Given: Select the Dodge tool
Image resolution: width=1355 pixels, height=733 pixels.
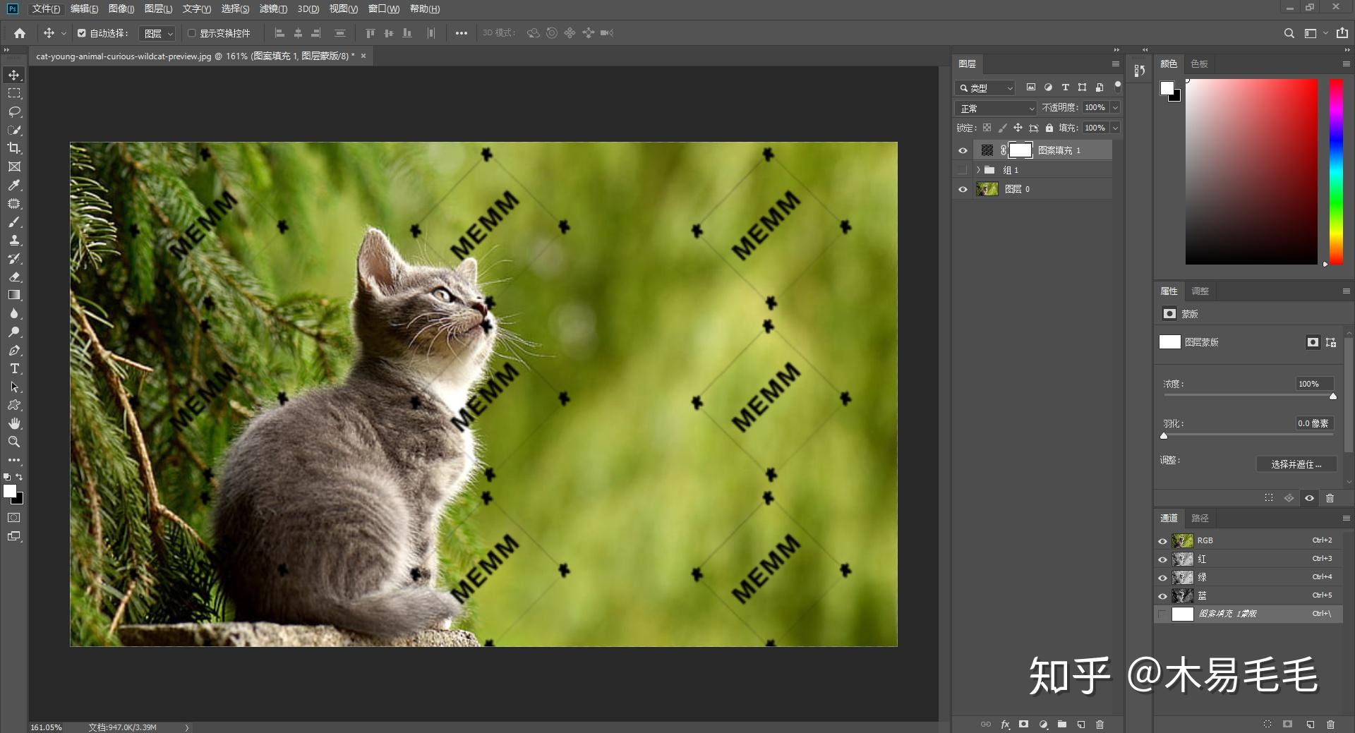Looking at the screenshot, I should pos(14,332).
